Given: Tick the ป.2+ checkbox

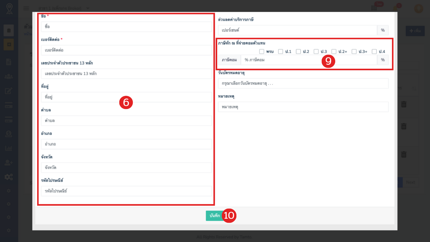Looking at the screenshot, I should pos(334,51).
